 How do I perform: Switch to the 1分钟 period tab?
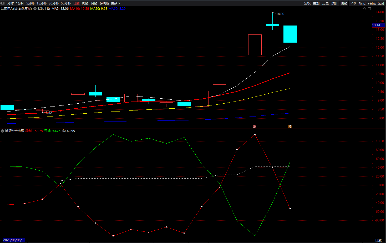pos(20,3)
